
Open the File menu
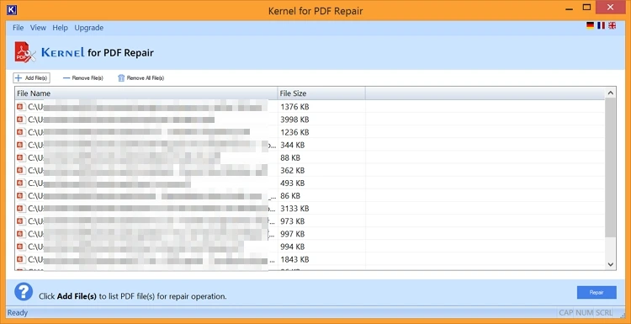click(19, 28)
